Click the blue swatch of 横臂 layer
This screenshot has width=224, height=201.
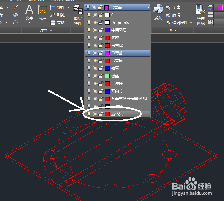(x=107, y=68)
